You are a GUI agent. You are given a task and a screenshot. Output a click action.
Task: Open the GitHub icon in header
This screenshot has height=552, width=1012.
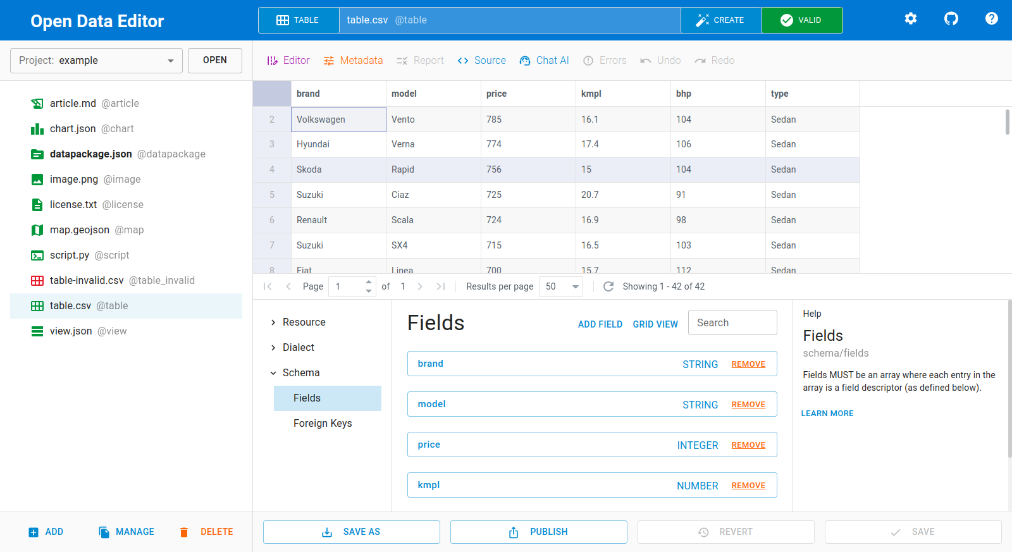click(x=951, y=19)
